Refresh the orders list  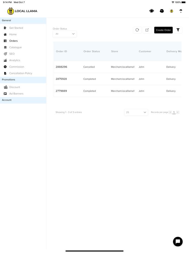click(137, 30)
